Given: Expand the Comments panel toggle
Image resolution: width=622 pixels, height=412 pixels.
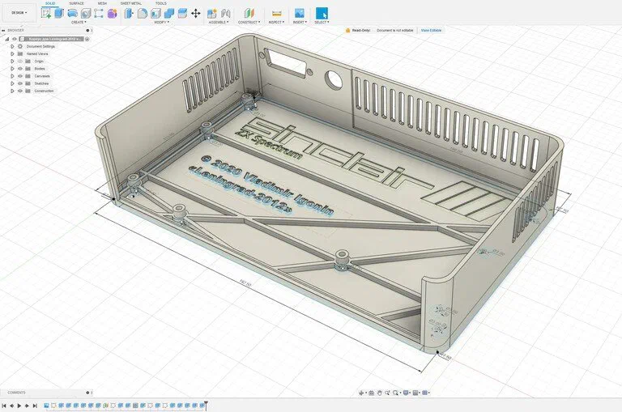Looking at the screenshot, I should [x=88, y=393].
